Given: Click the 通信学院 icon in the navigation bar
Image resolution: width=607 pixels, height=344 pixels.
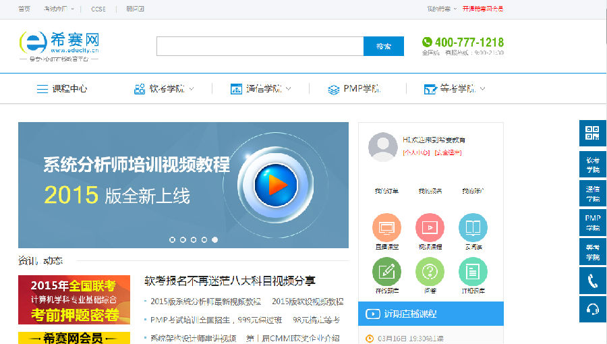Looking at the screenshot, I should [x=236, y=89].
